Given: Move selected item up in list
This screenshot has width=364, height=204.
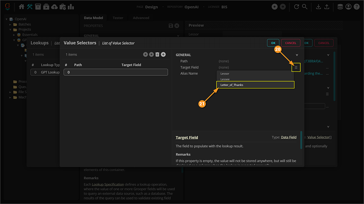Looking at the screenshot, I should coord(146,54).
